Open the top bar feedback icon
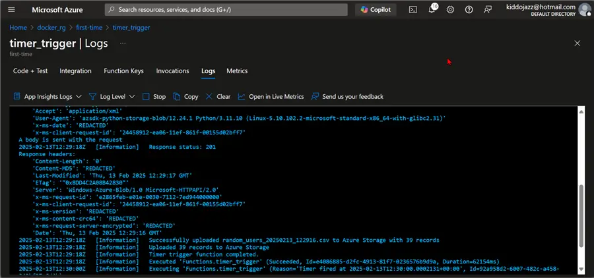Viewport: 594px width, 278px height. click(x=488, y=10)
